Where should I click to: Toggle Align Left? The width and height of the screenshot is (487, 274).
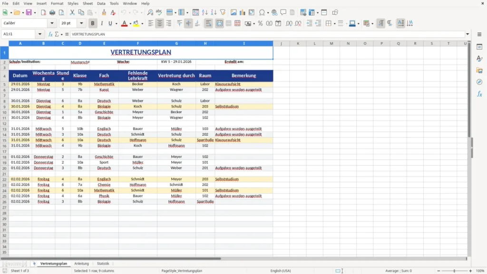(151, 23)
